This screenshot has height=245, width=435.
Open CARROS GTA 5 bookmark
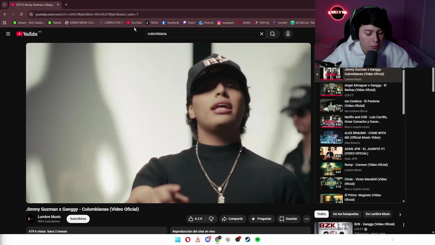click(x=111, y=23)
